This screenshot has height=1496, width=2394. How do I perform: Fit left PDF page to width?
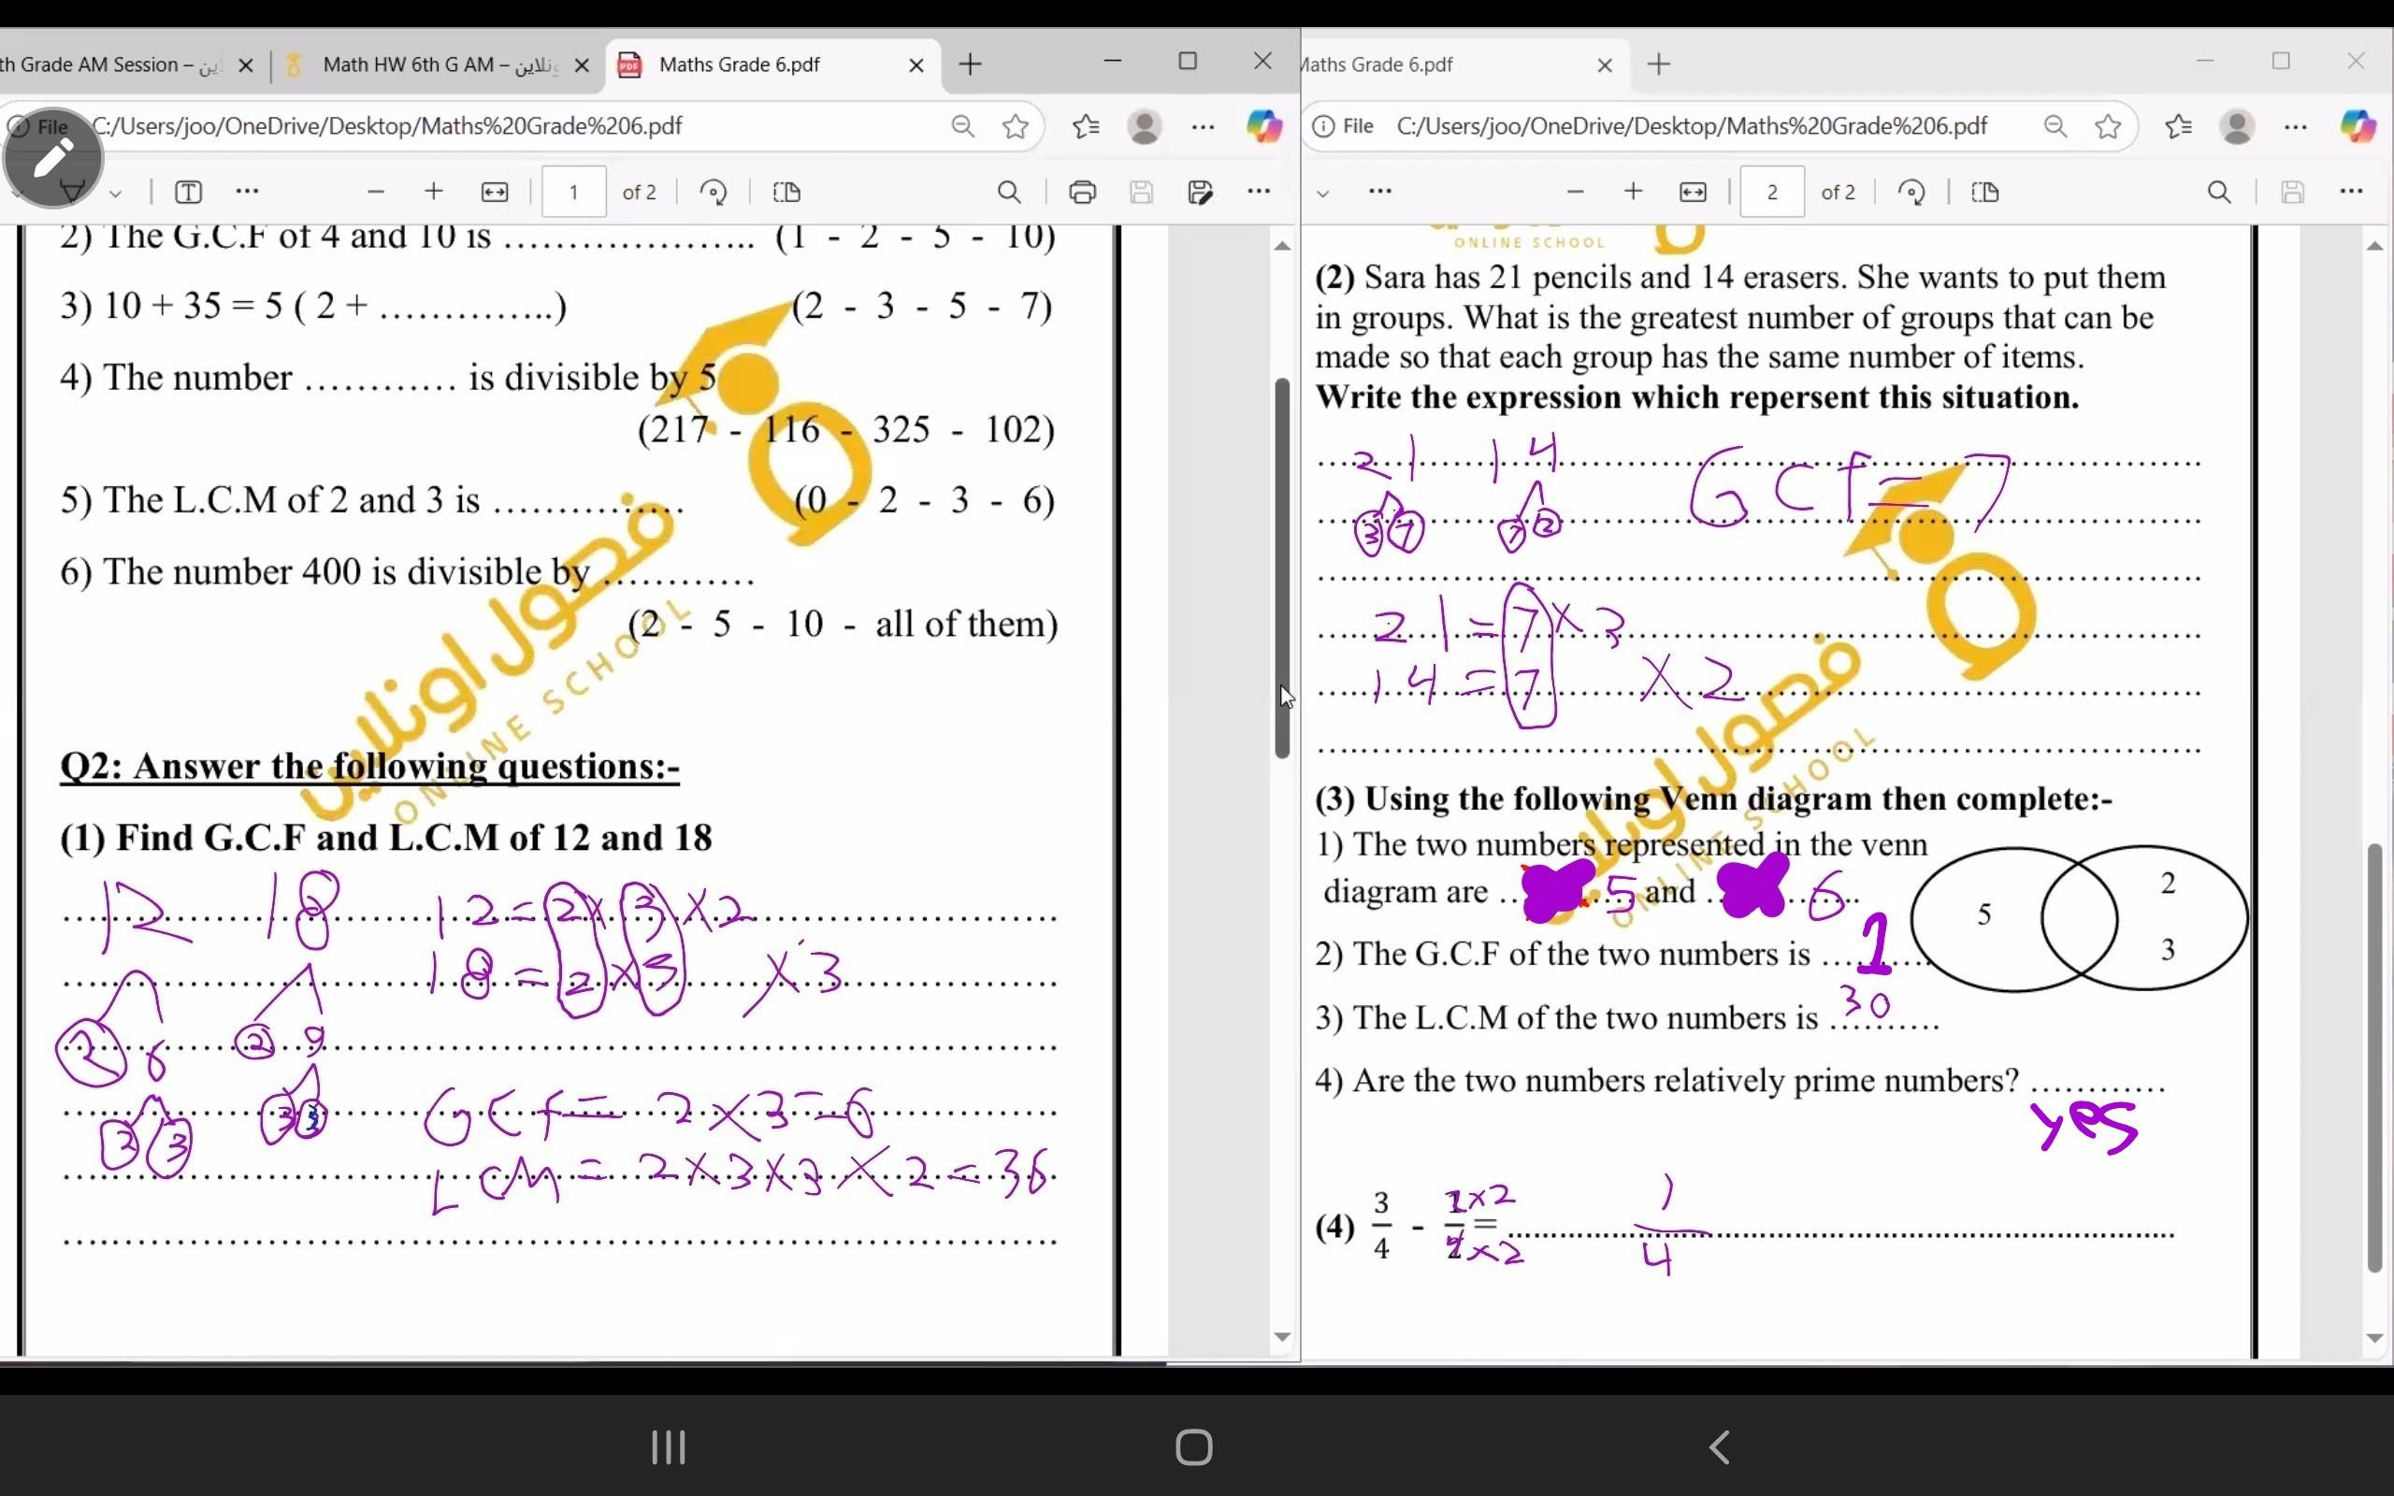coord(495,192)
